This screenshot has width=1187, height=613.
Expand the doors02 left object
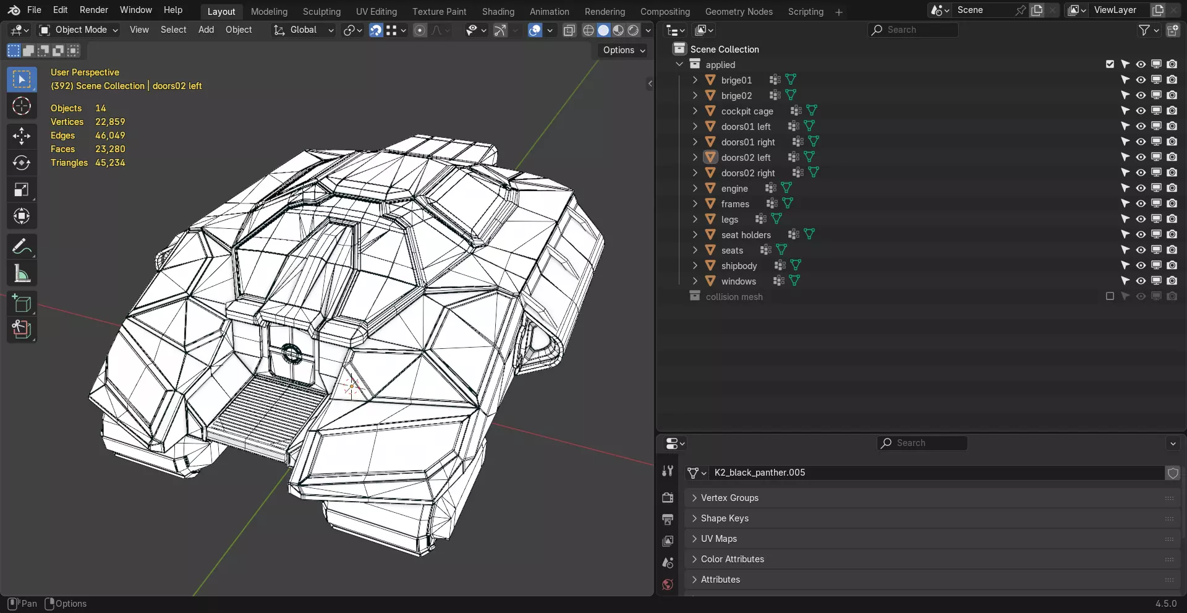(695, 157)
